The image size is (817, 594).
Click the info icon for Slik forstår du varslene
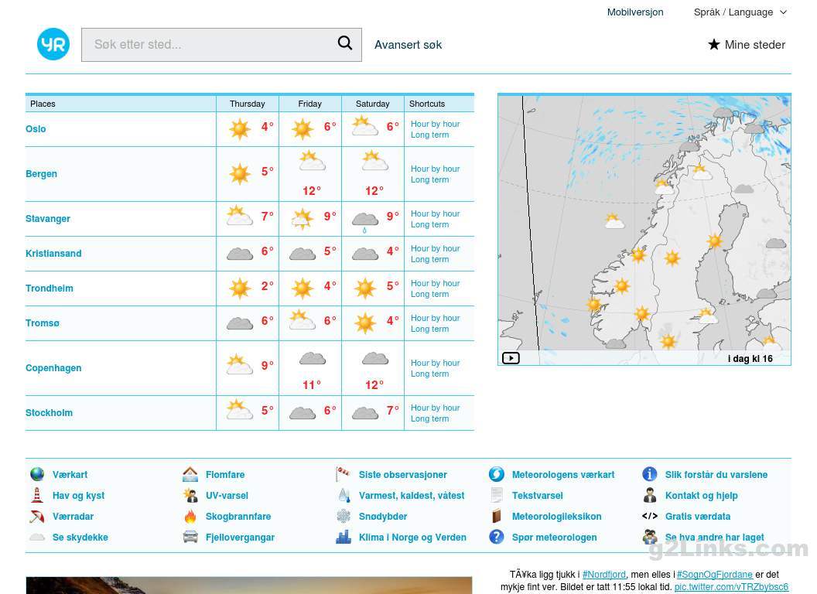pos(650,474)
